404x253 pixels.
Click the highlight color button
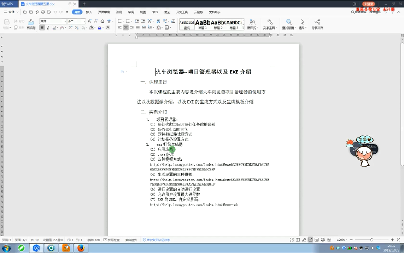91,27
